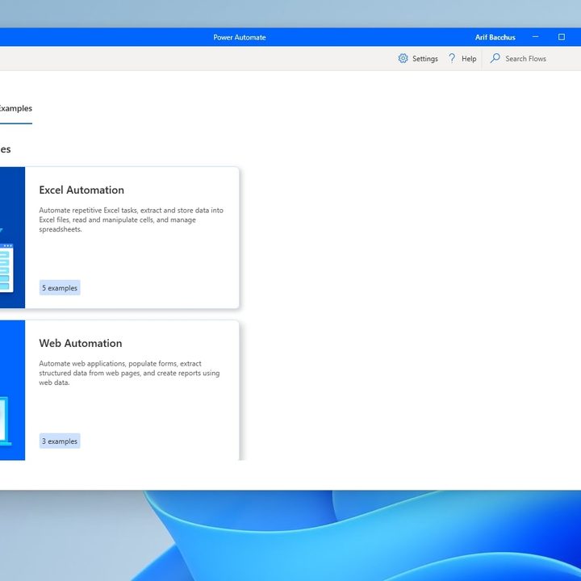Image resolution: width=581 pixels, height=581 pixels.
Task: Switch to the Examples tab
Action: 15,109
